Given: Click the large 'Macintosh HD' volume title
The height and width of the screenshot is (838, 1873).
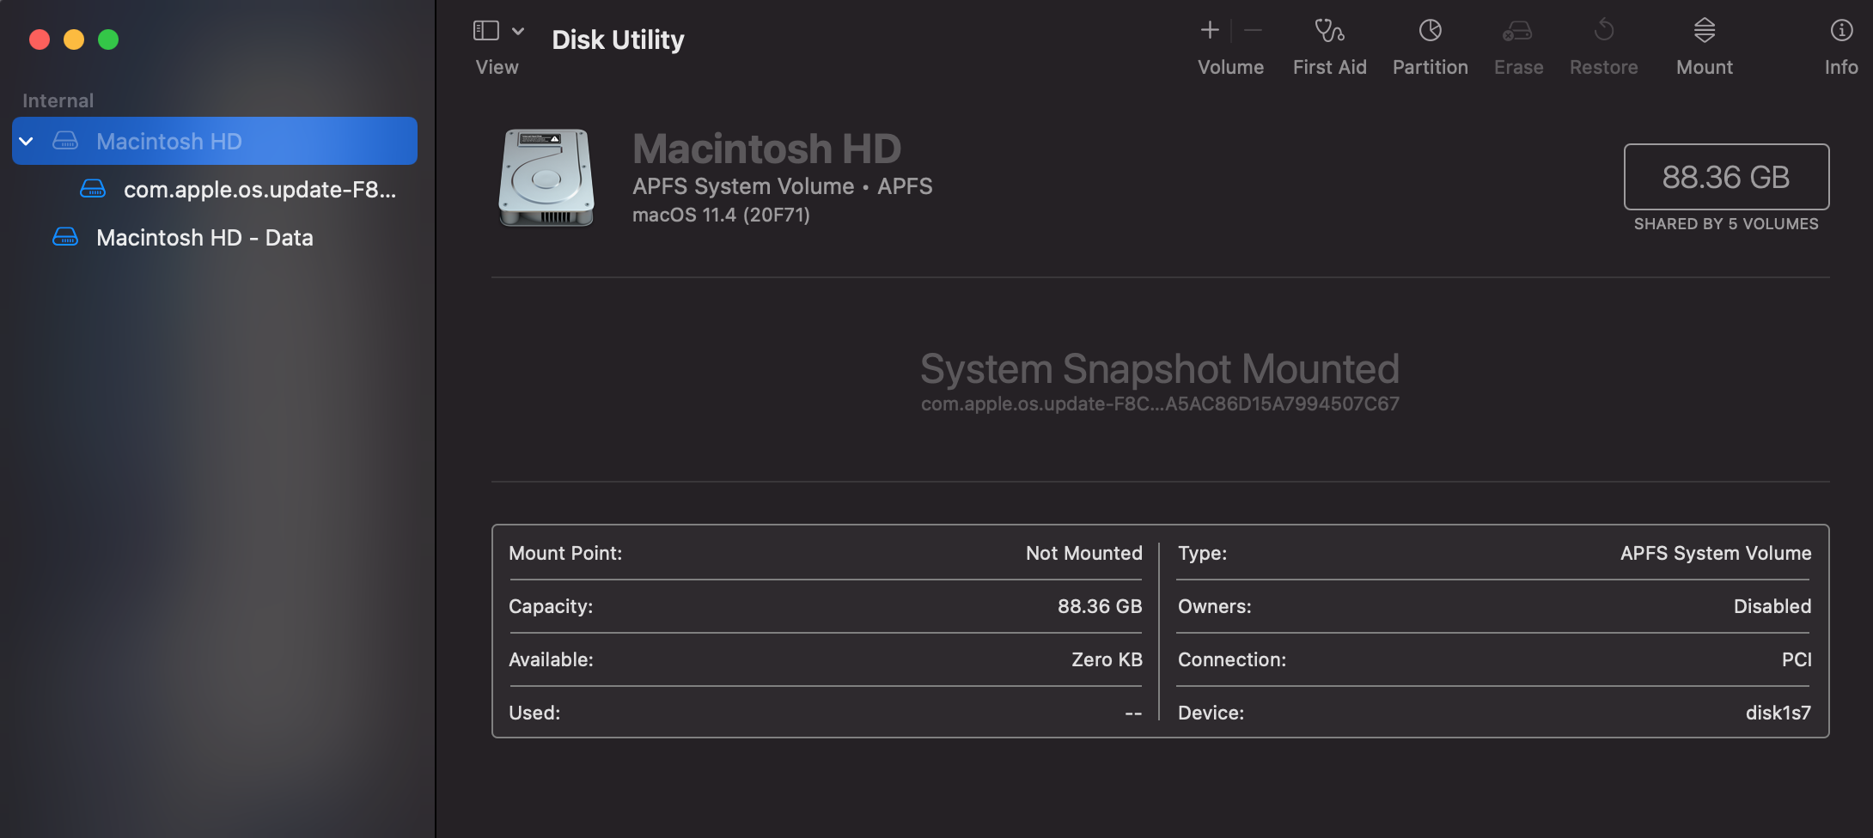Looking at the screenshot, I should pos(766,149).
